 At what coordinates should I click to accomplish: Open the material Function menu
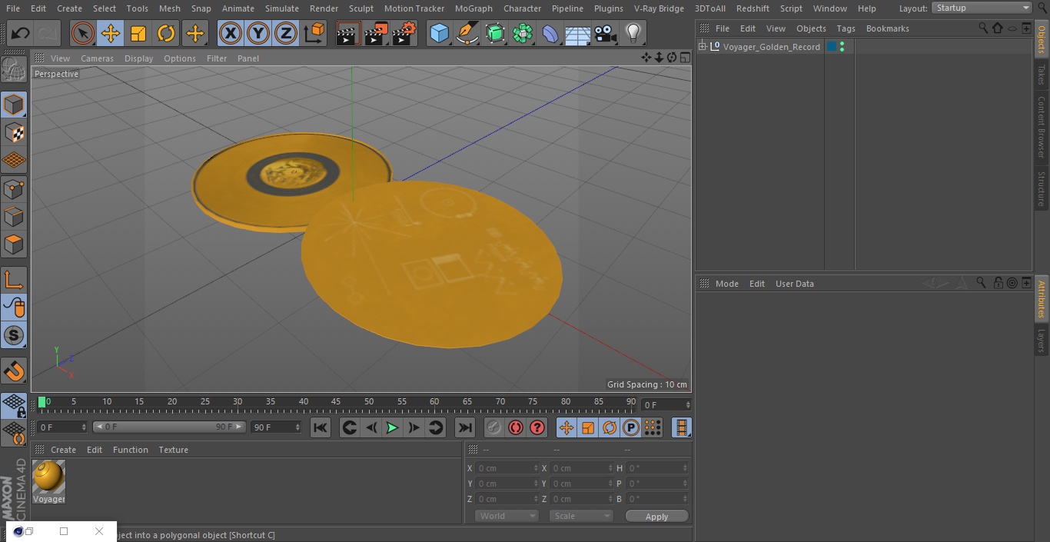tap(130, 450)
